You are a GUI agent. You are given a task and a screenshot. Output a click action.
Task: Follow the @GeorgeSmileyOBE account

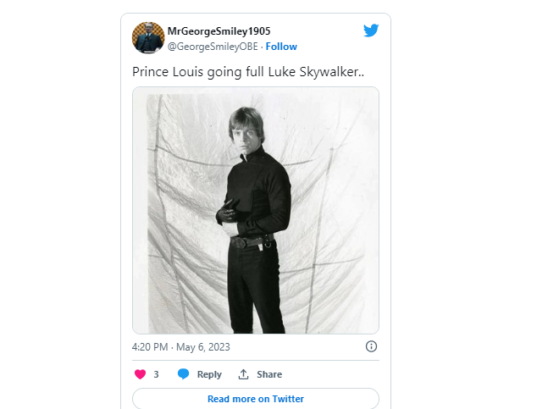(281, 47)
